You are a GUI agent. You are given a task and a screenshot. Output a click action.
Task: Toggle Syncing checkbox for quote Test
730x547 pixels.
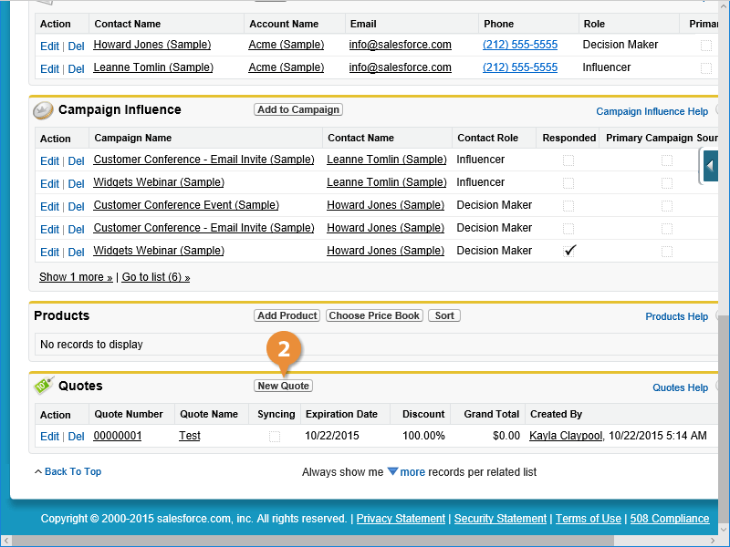pos(275,437)
